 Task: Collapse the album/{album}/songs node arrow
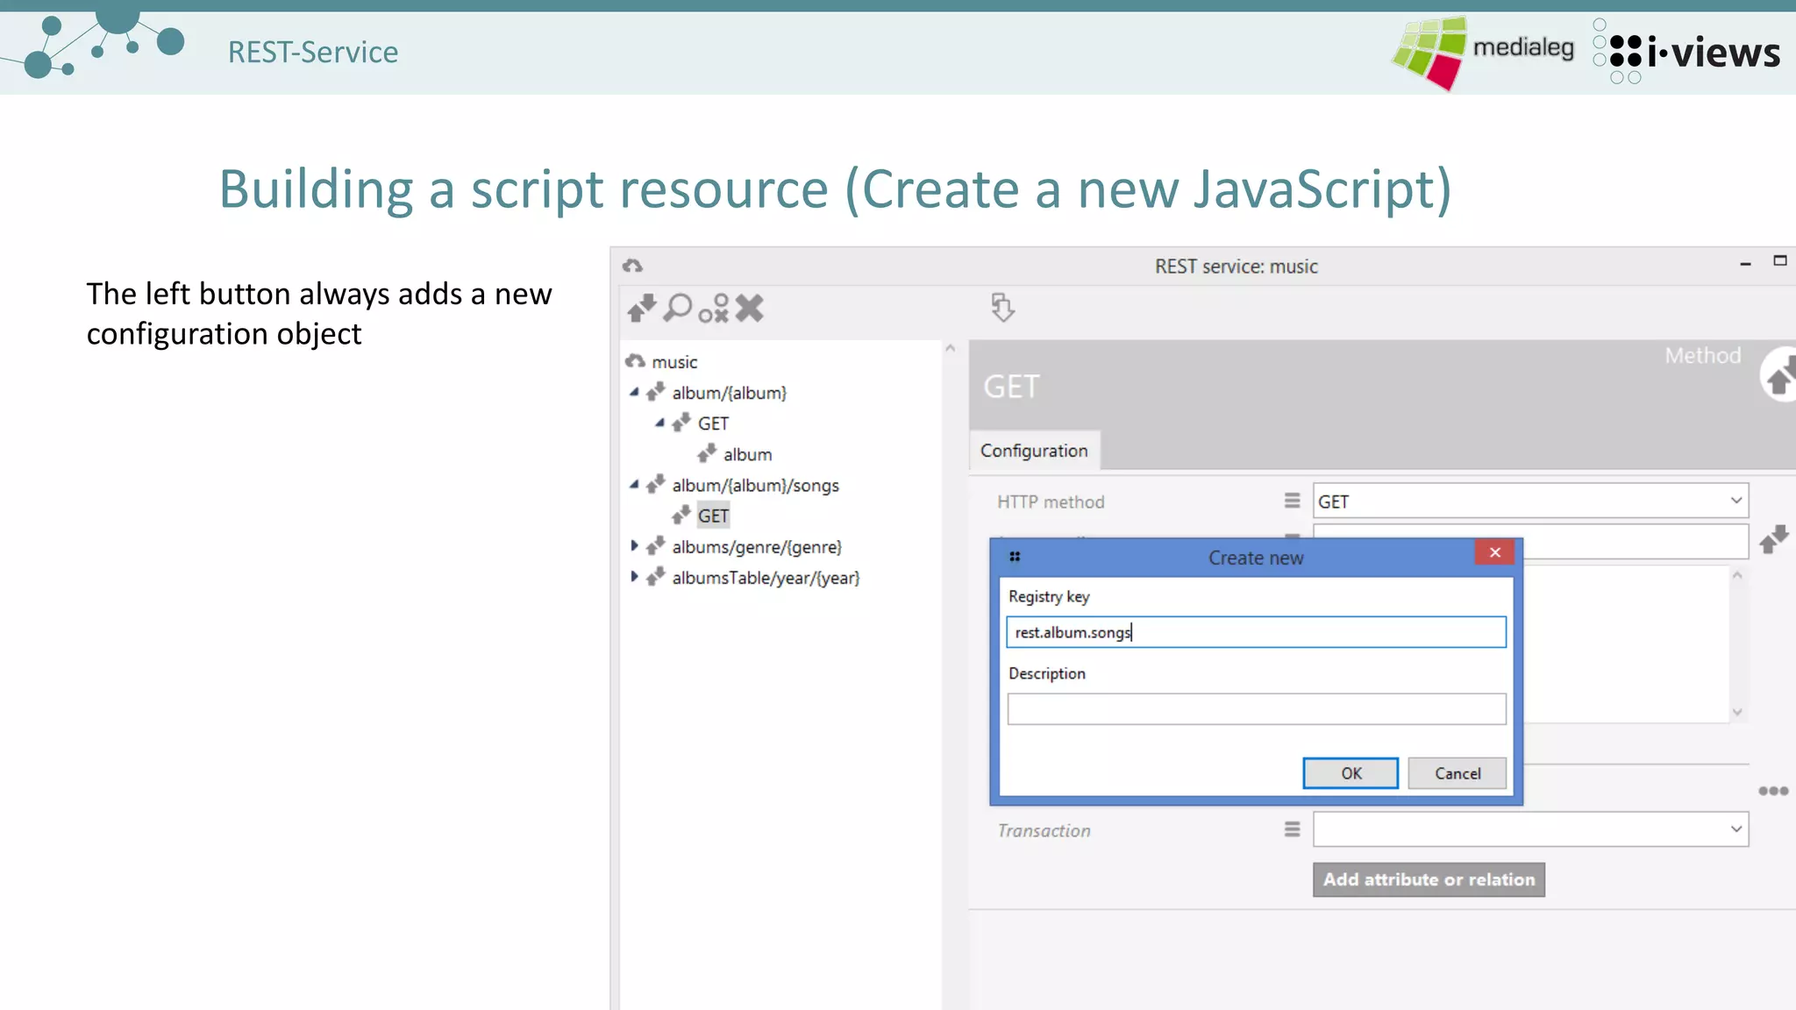coord(634,484)
